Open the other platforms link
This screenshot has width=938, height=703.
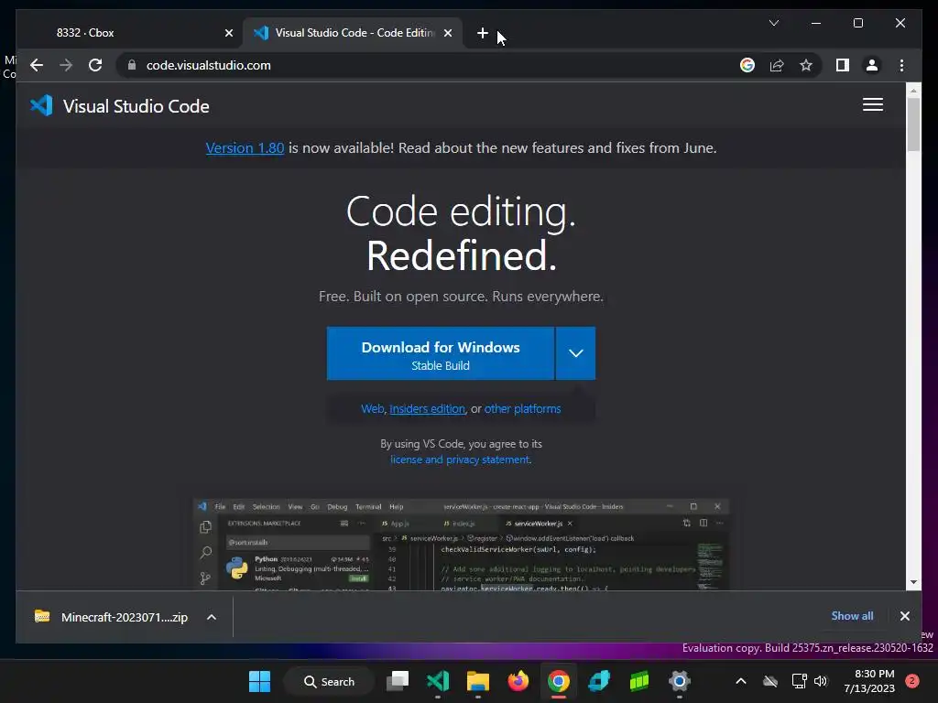(x=522, y=409)
